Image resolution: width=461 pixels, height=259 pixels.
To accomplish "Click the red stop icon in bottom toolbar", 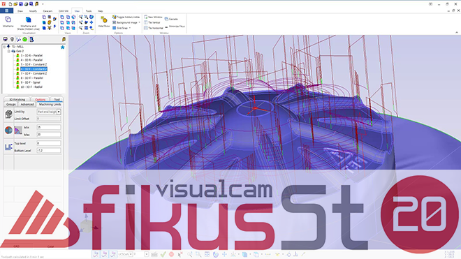I will point(171,254).
